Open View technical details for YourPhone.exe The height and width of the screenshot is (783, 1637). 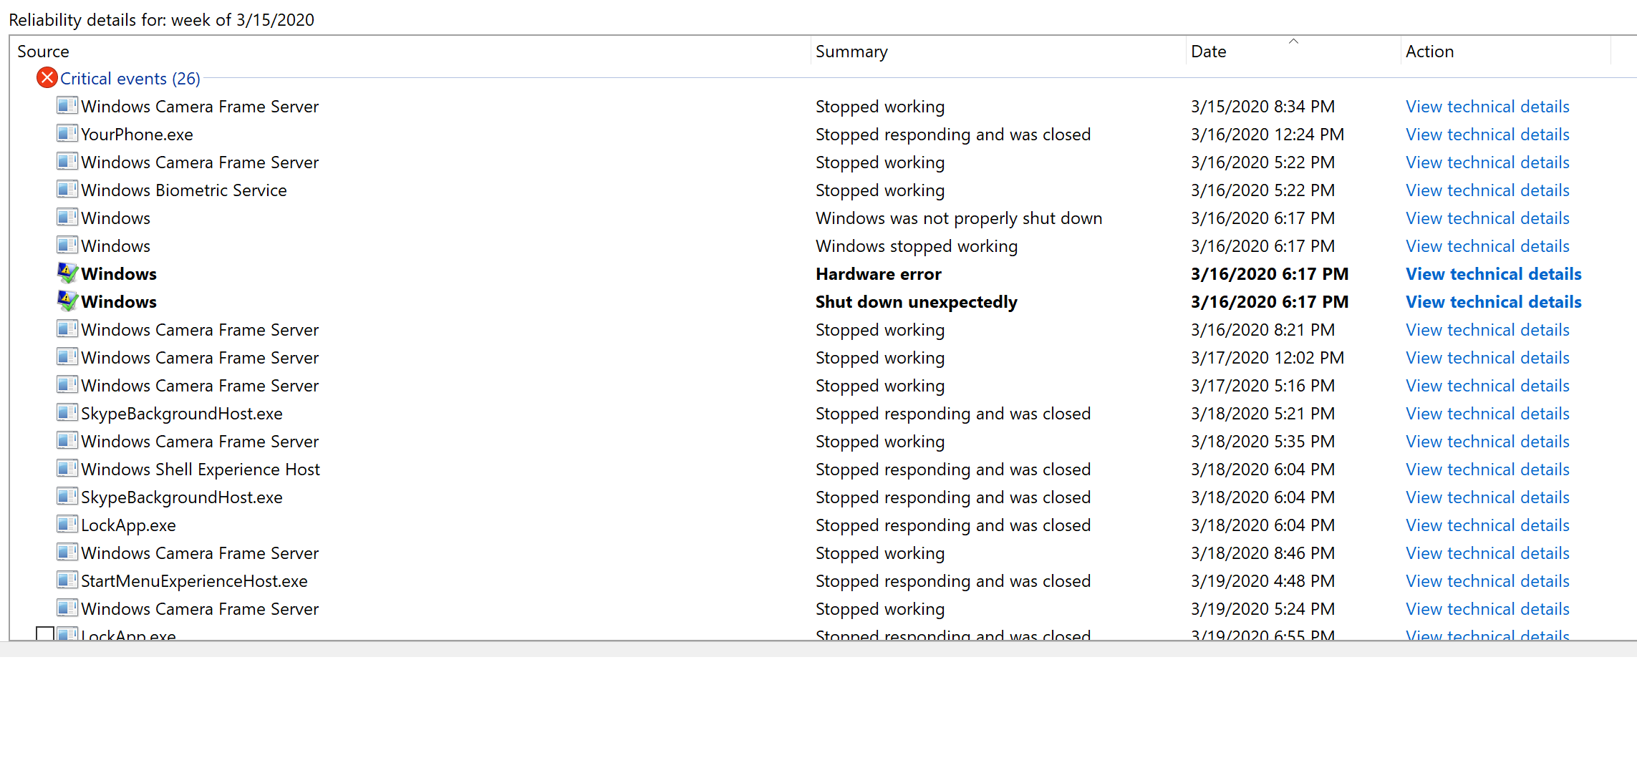1487,135
